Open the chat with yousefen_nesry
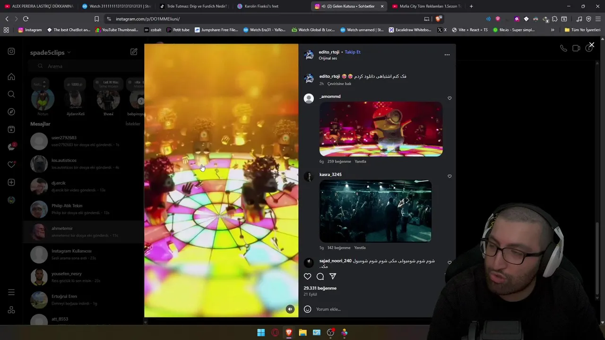 pyautogui.click(x=84, y=277)
